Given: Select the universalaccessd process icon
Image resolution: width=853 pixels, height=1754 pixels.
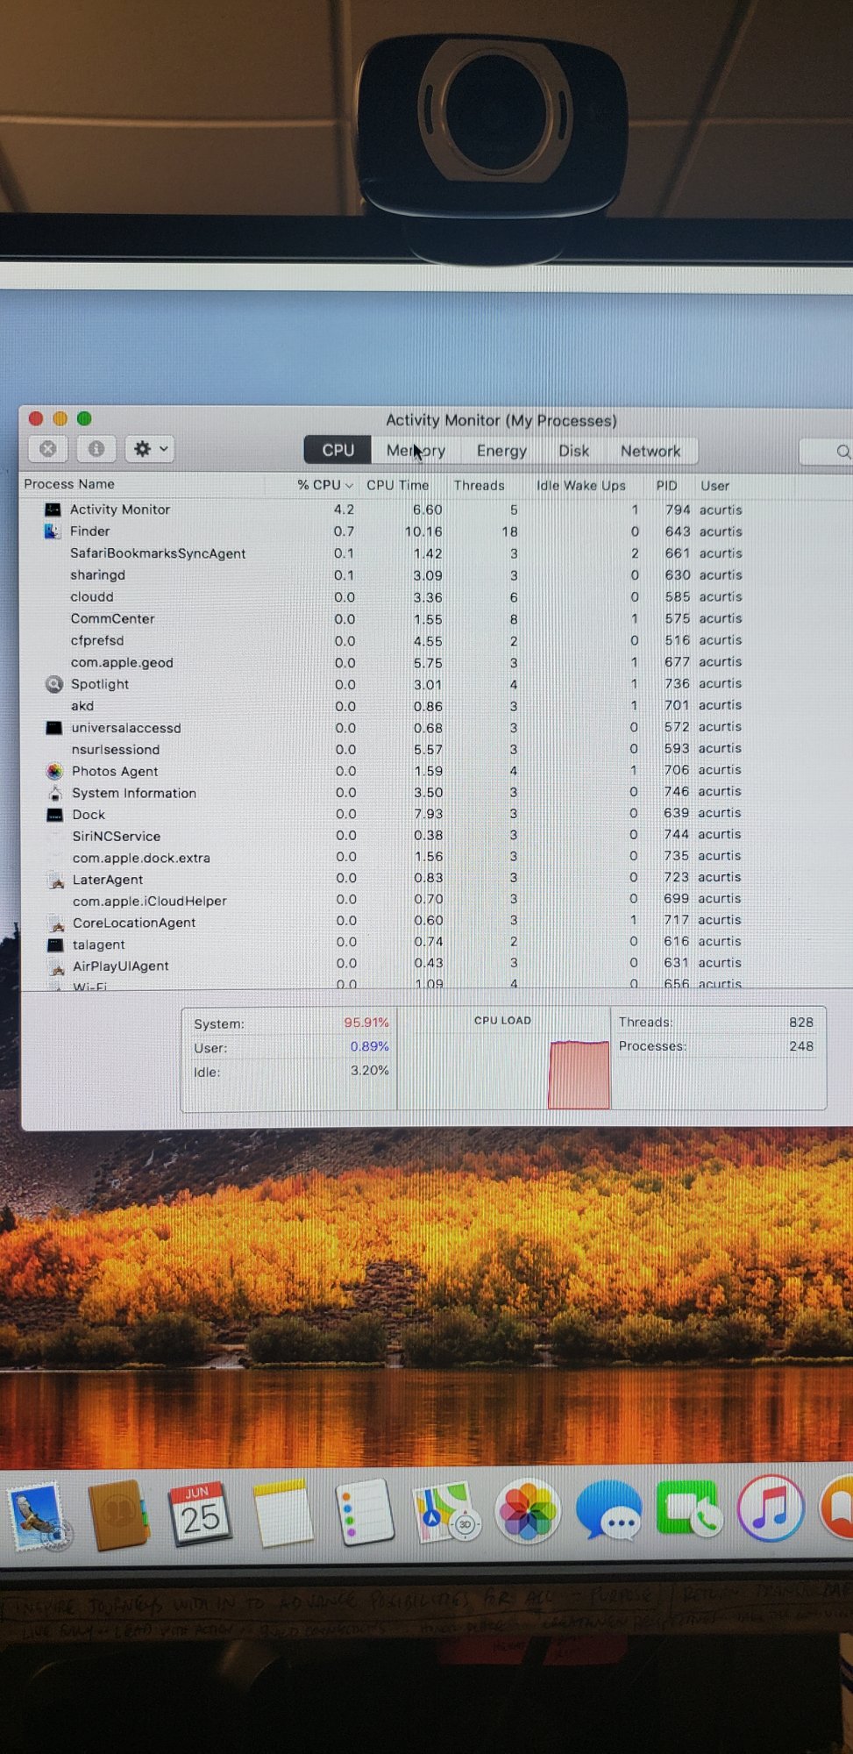Looking at the screenshot, I should coord(54,728).
